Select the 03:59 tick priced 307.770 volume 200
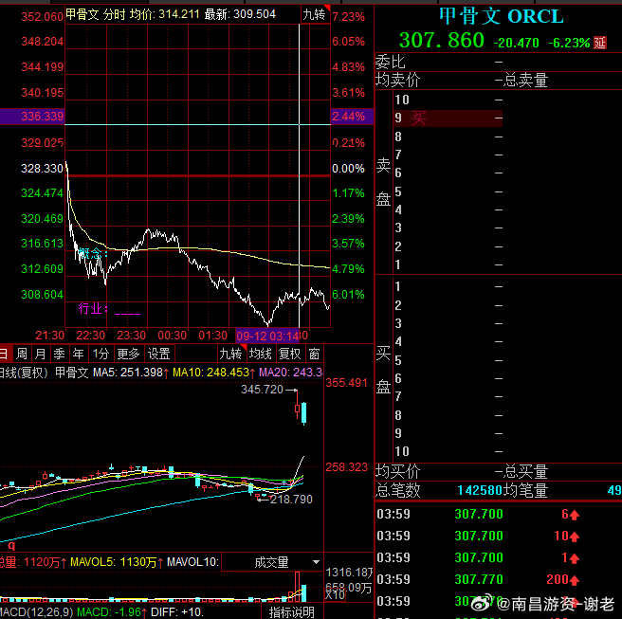Screen dimensions: 622x619 coord(498,580)
